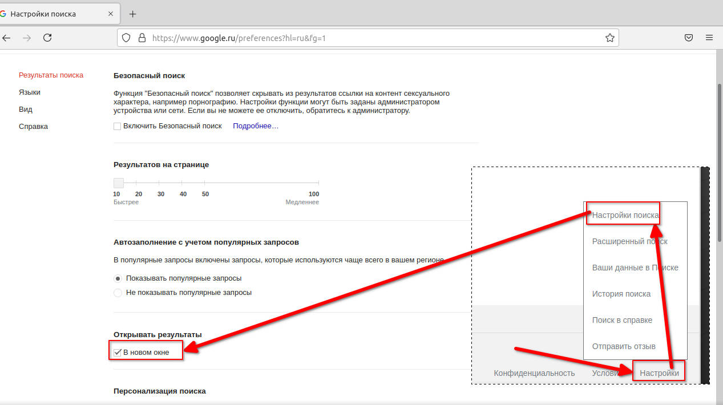Go to Справка in sidebar
The image size is (723, 405).
[x=33, y=127]
